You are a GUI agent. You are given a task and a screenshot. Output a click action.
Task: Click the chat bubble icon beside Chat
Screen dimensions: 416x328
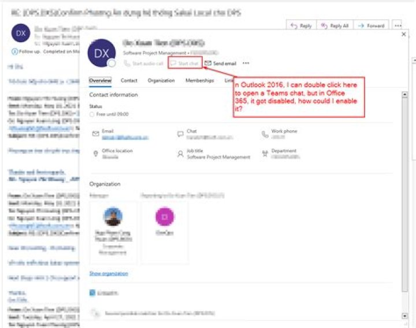(x=180, y=134)
